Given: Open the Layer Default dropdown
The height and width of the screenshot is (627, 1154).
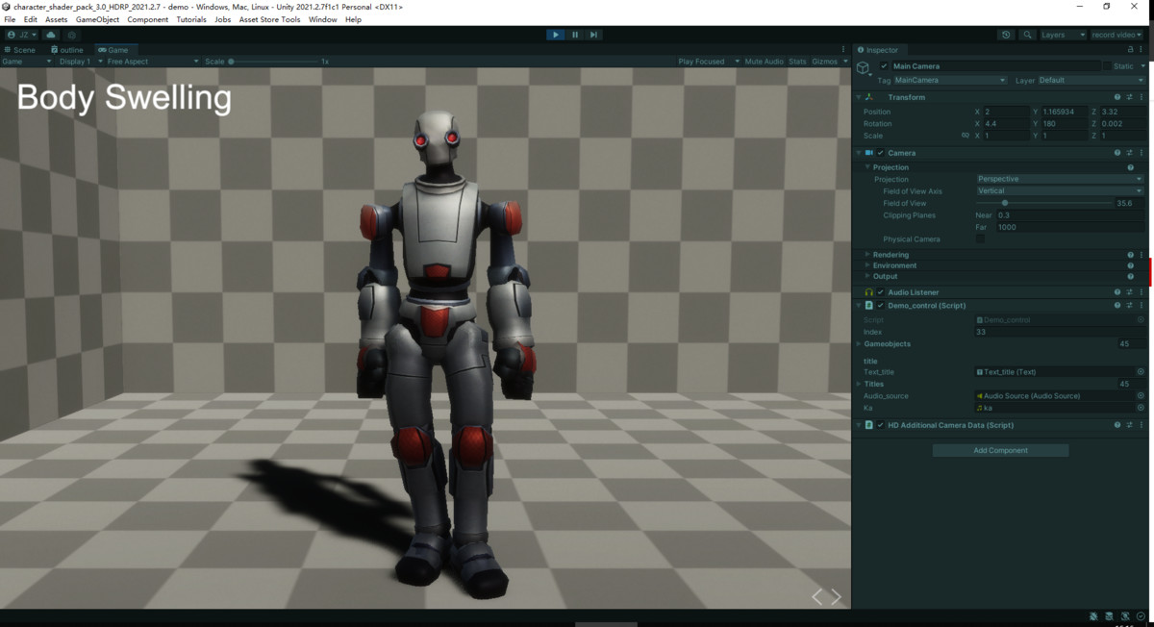Looking at the screenshot, I should pyautogui.click(x=1087, y=80).
